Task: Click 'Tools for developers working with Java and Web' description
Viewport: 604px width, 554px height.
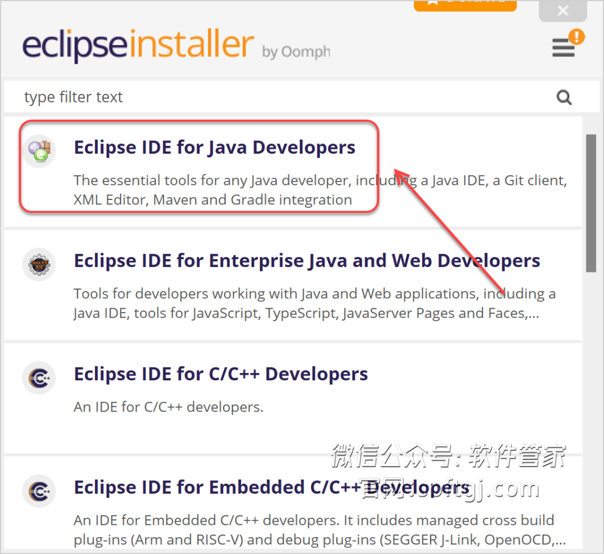Action: click(x=315, y=304)
